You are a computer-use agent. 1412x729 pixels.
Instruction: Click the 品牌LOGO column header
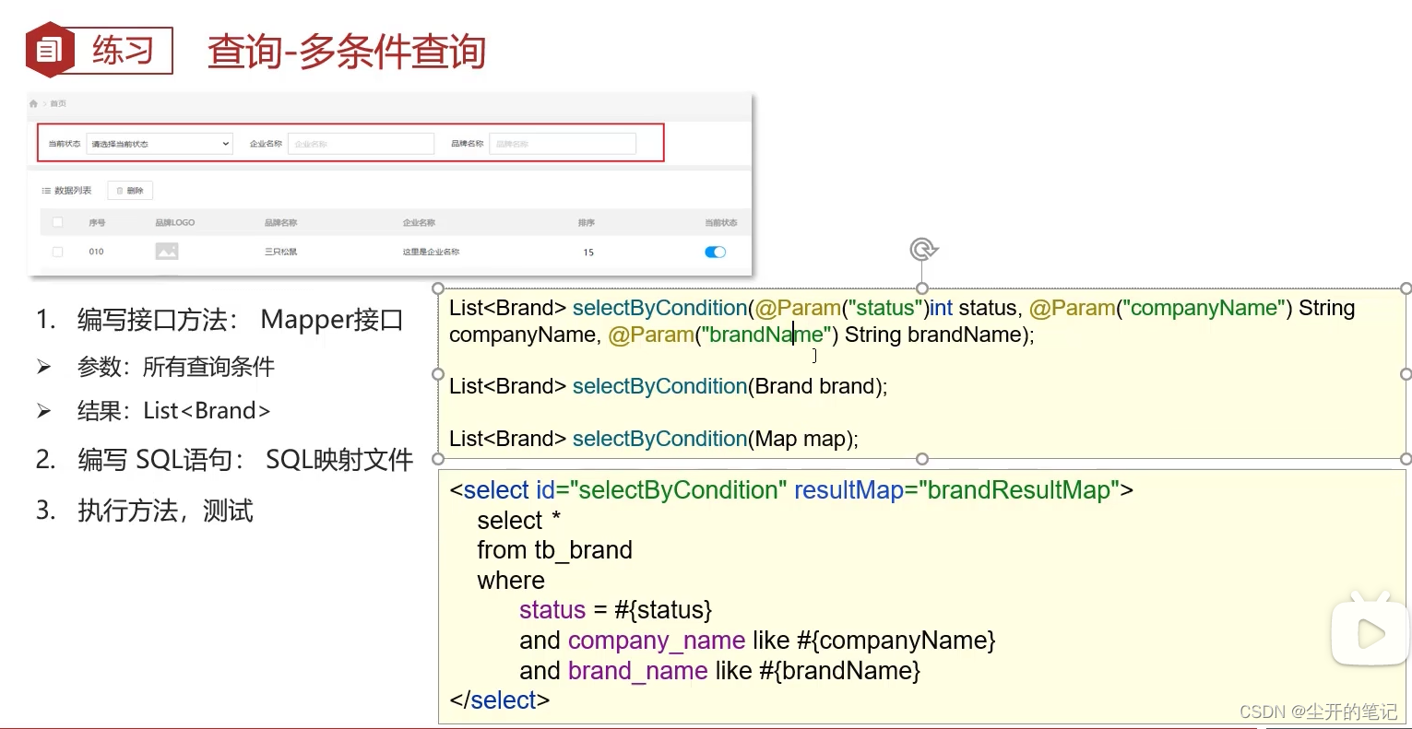[x=175, y=223]
